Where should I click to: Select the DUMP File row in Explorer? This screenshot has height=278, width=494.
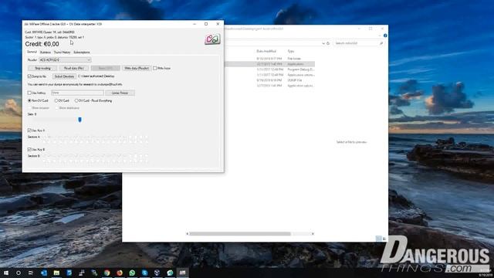pyautogui.click(x=269, y=80)
